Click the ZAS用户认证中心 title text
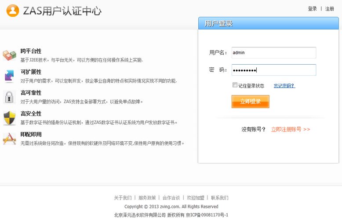Screen dimensions: 342x220 [62, 11]
